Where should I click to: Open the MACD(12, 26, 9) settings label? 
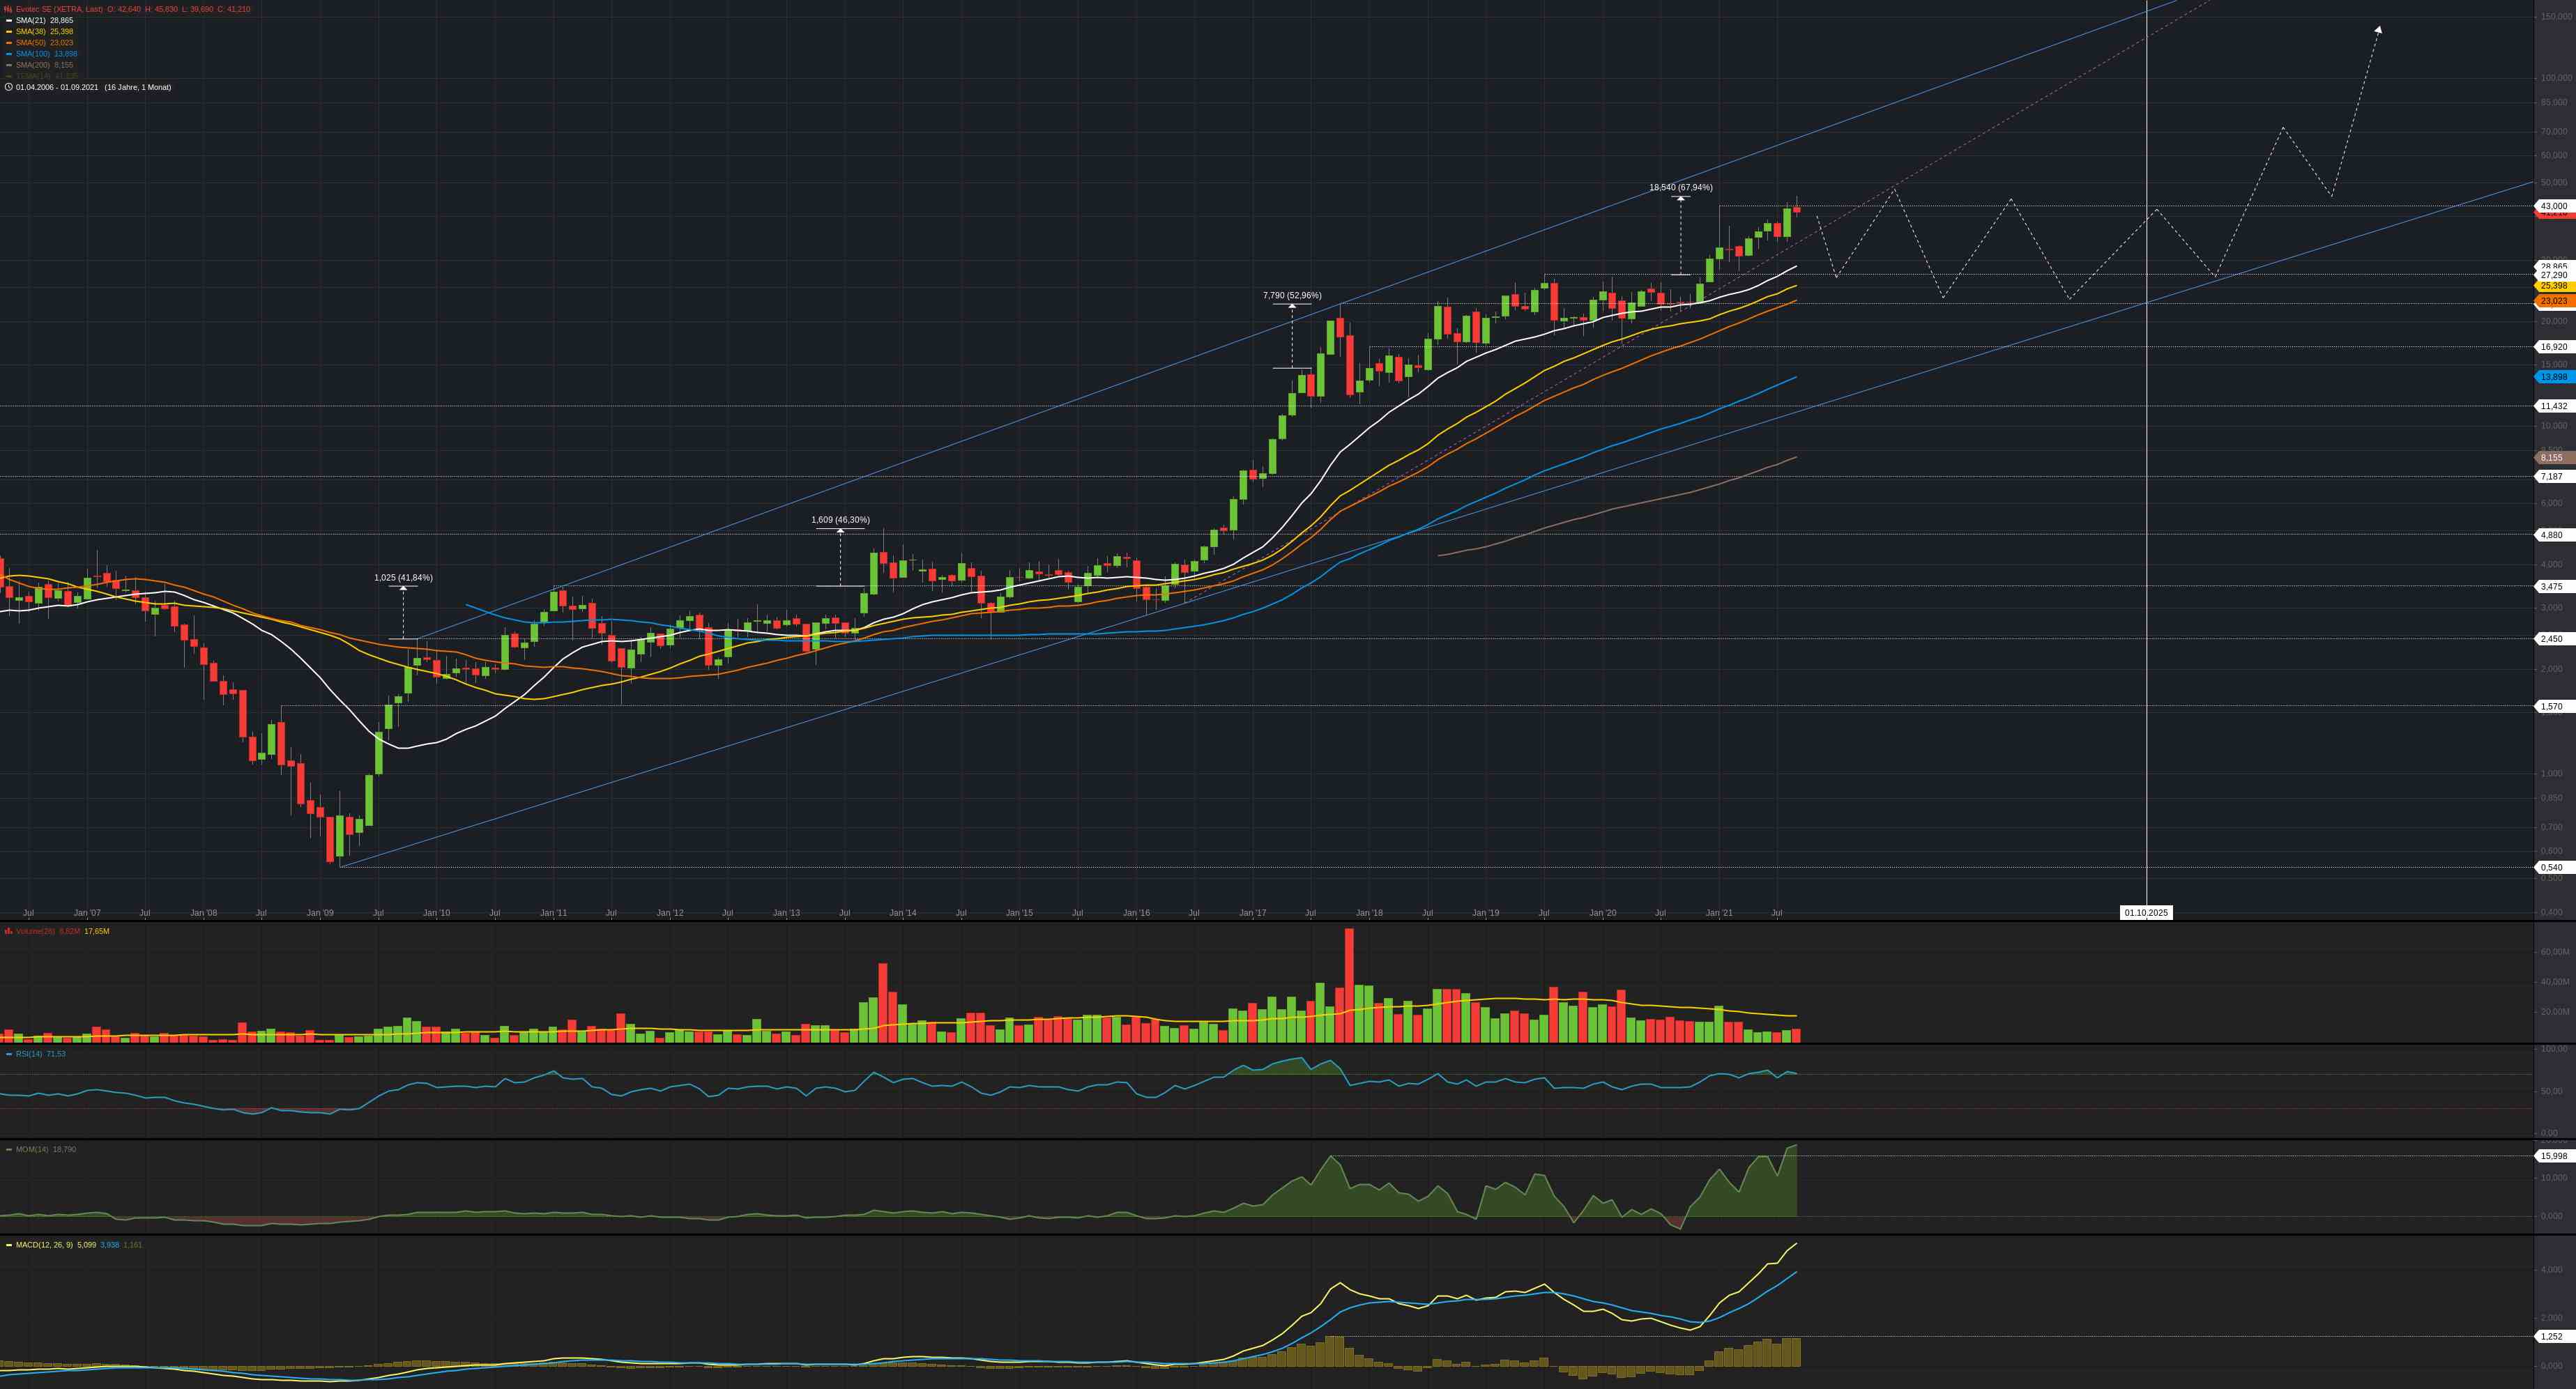point(44,1245)
